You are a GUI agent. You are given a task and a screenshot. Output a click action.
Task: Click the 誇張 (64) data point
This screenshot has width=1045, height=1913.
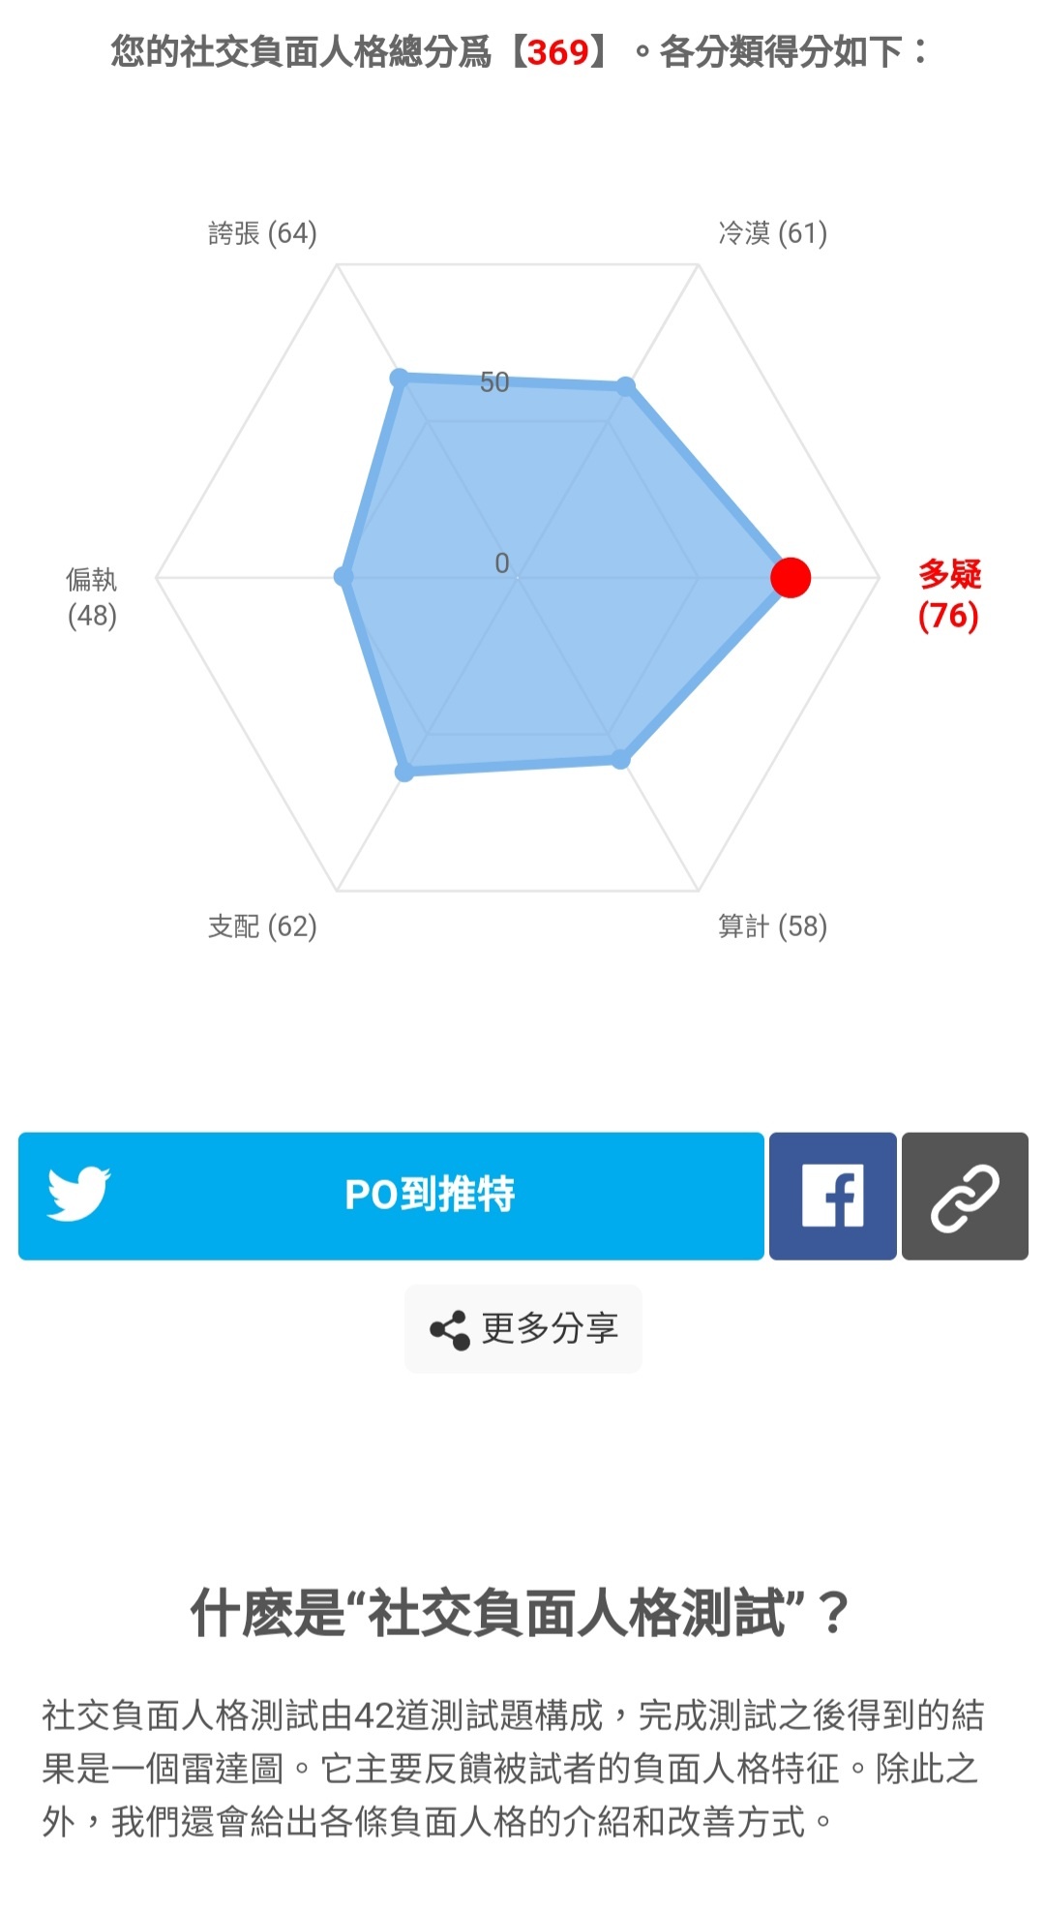(400, 377)
